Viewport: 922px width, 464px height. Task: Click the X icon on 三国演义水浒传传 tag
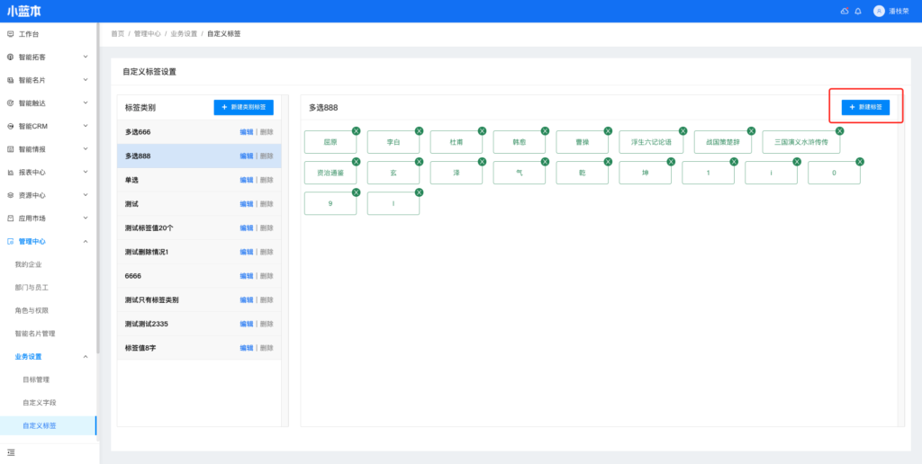tap(840, 131)
